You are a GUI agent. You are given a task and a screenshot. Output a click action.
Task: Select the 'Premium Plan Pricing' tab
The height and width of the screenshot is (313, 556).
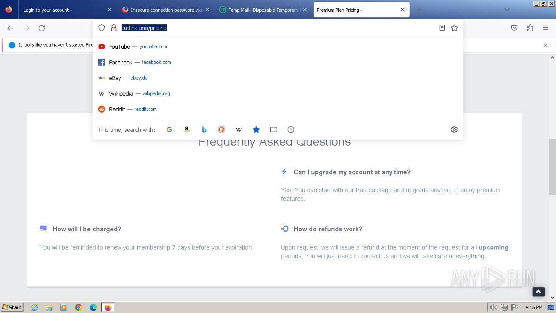click(361, 10)
